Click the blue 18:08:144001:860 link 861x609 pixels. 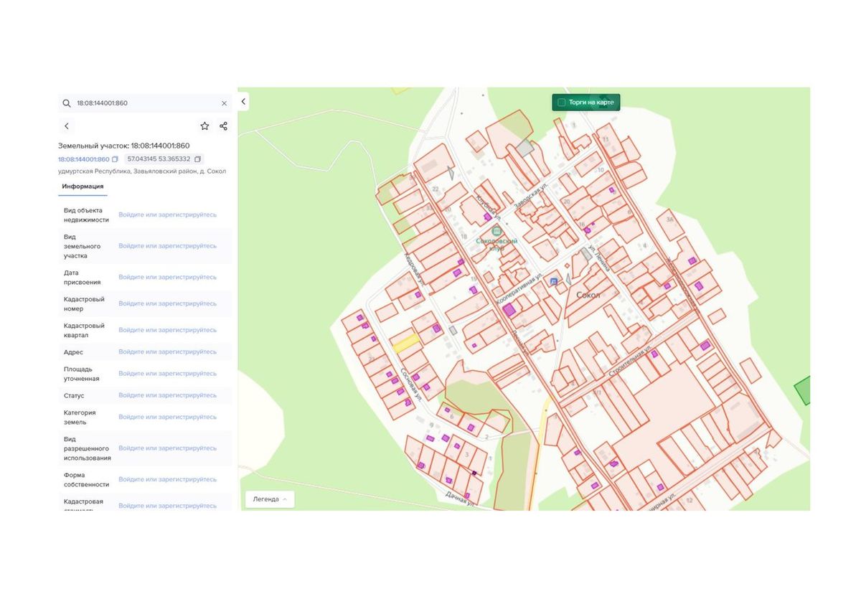click(x=83, y=159)
